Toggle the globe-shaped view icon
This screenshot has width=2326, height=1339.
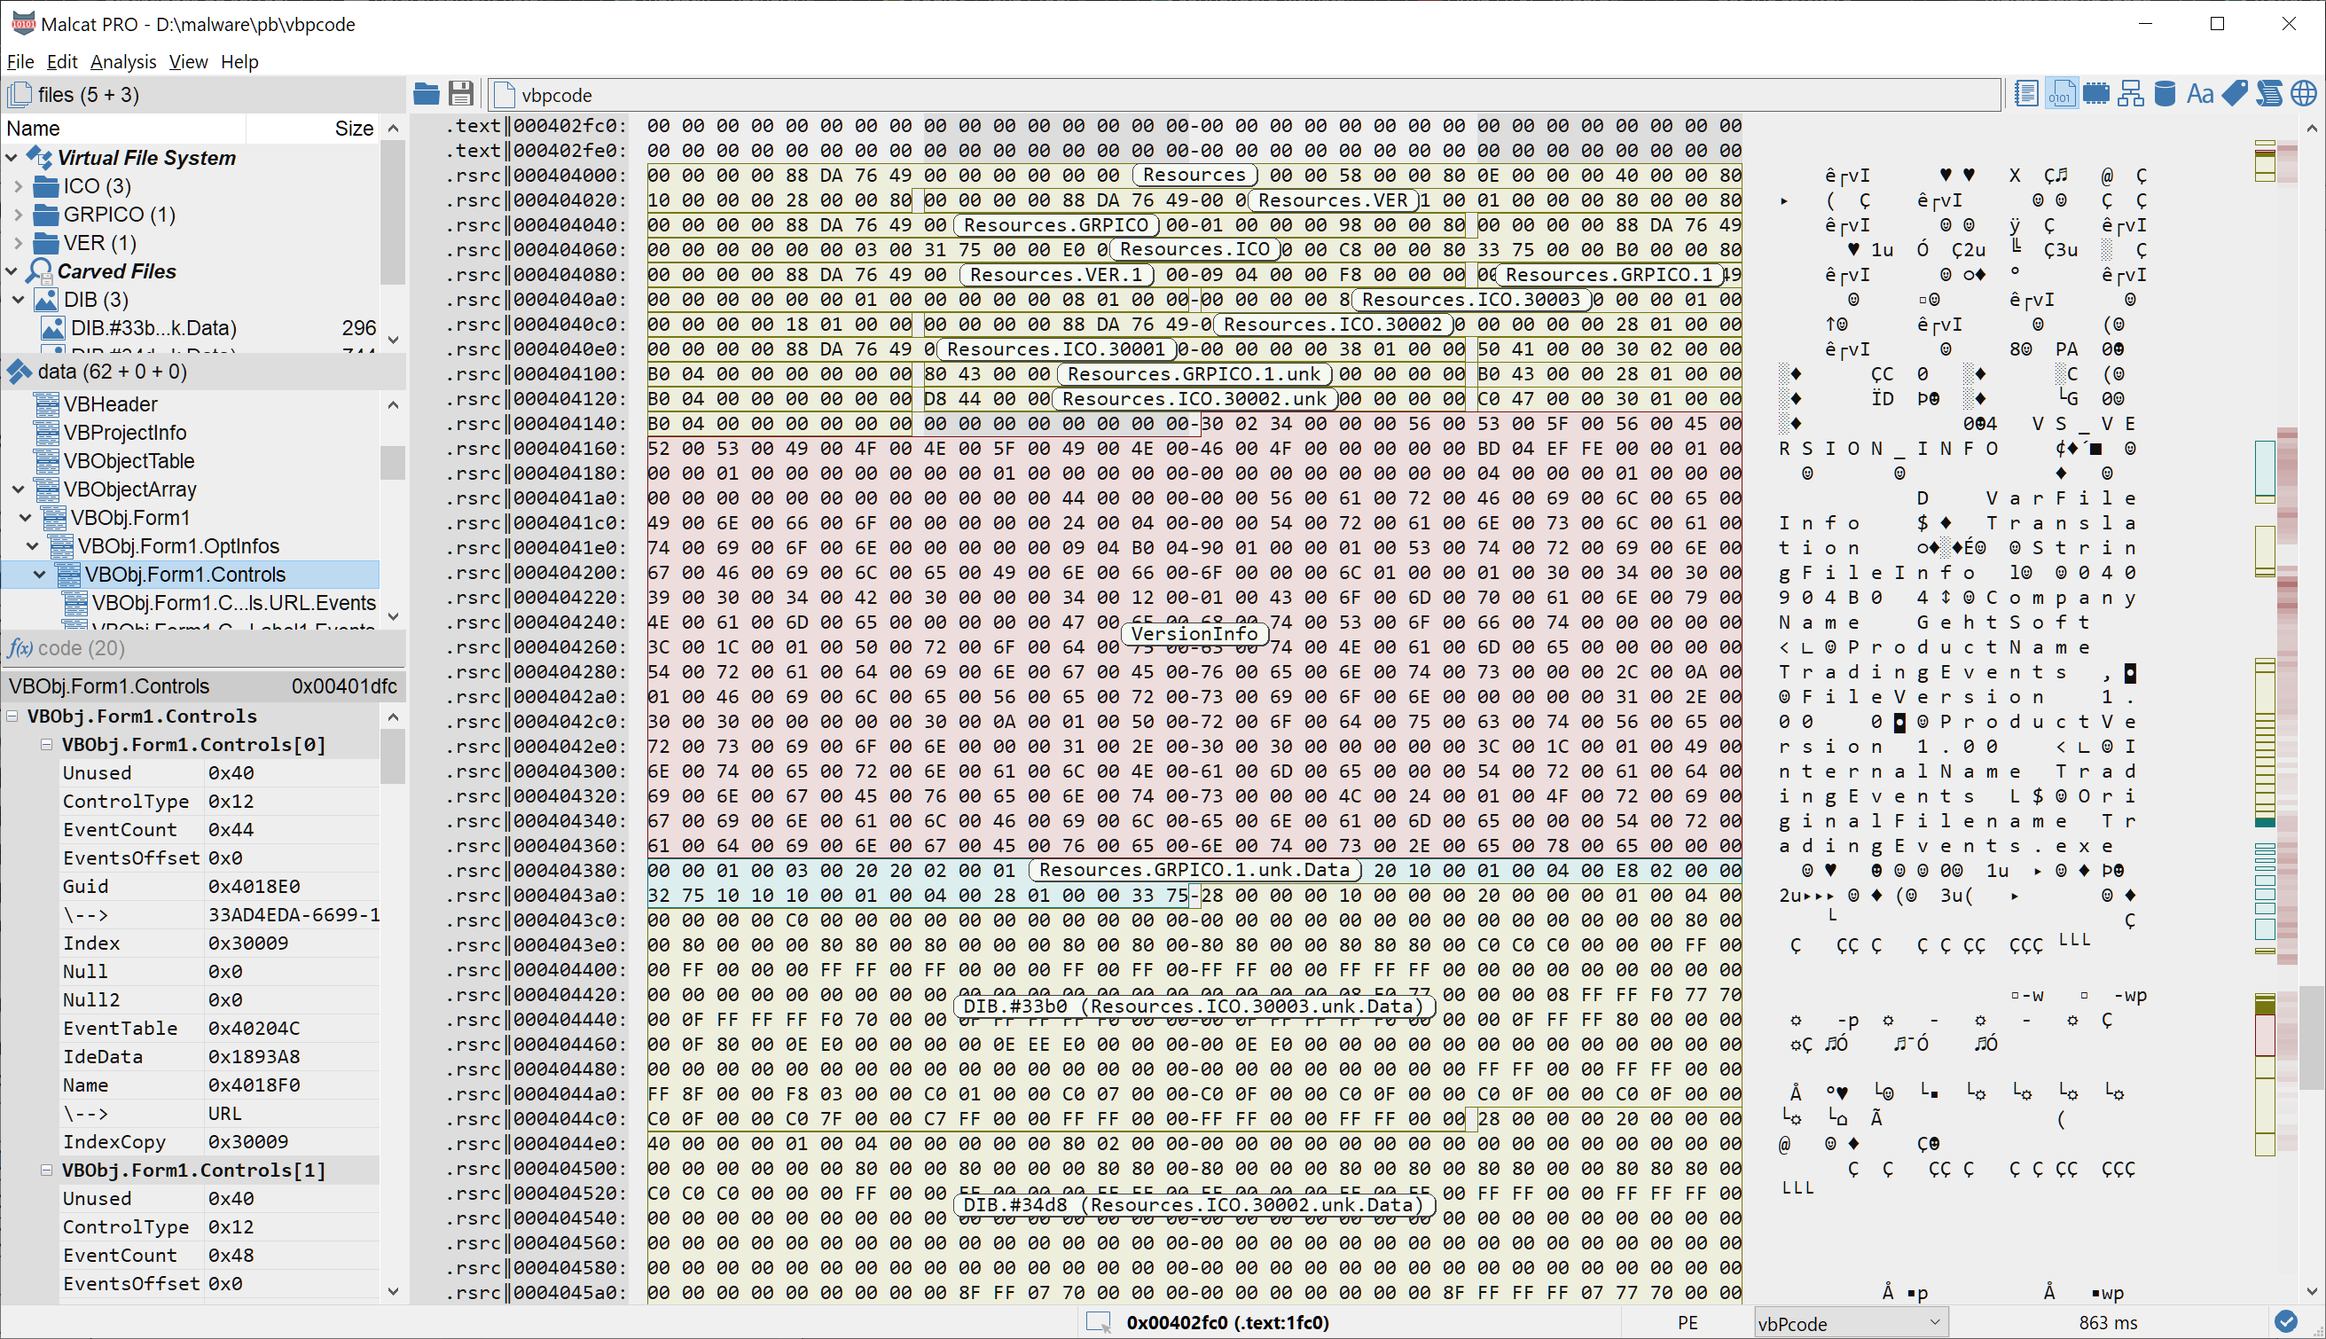coord(2303,94)
